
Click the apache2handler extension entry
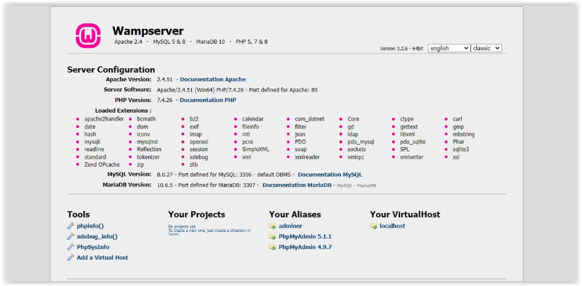(104, 119)
